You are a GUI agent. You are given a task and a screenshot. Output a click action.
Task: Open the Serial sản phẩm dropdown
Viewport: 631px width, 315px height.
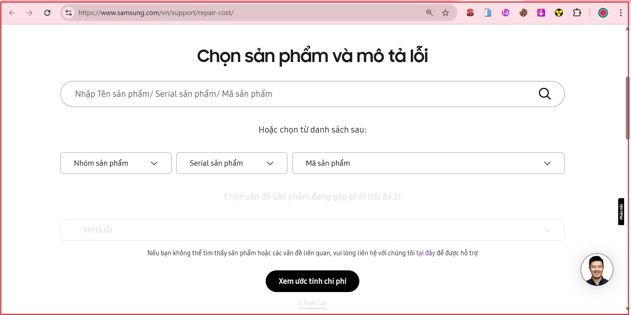click(x=232, y=163)
